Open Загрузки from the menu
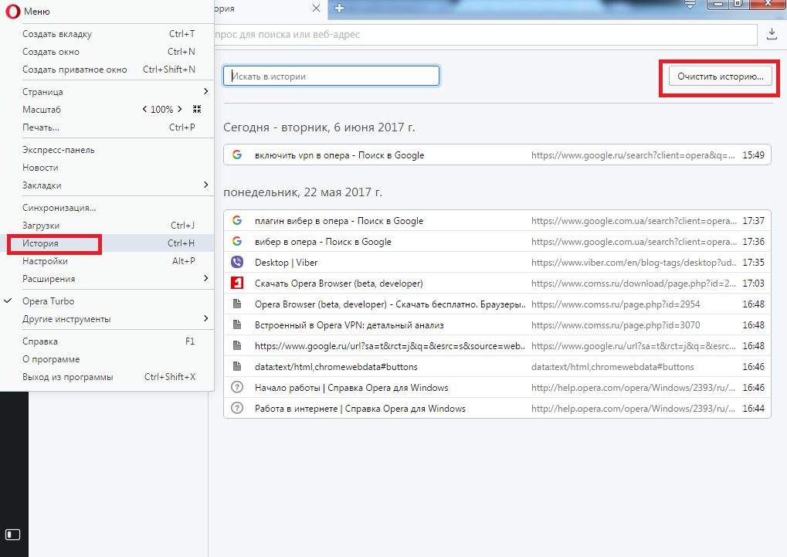The width and height of the screenshot is (787, 557). (x=107, y=226)
